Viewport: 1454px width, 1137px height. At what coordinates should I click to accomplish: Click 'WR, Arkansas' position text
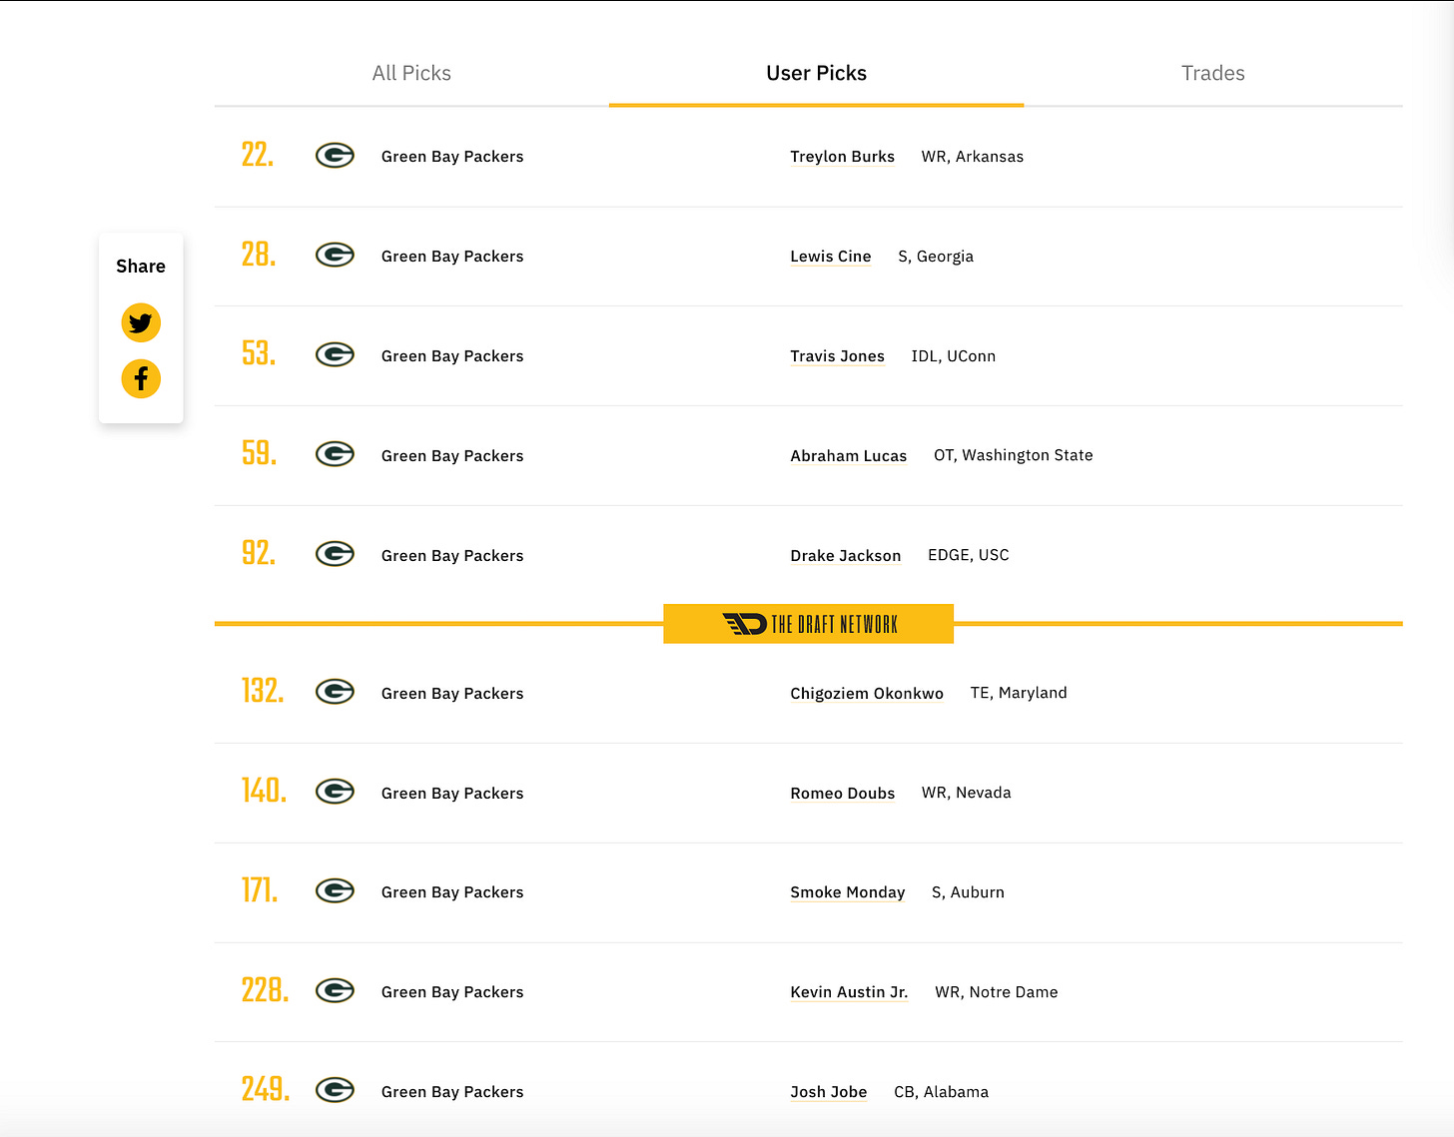[x=973, y=157]
